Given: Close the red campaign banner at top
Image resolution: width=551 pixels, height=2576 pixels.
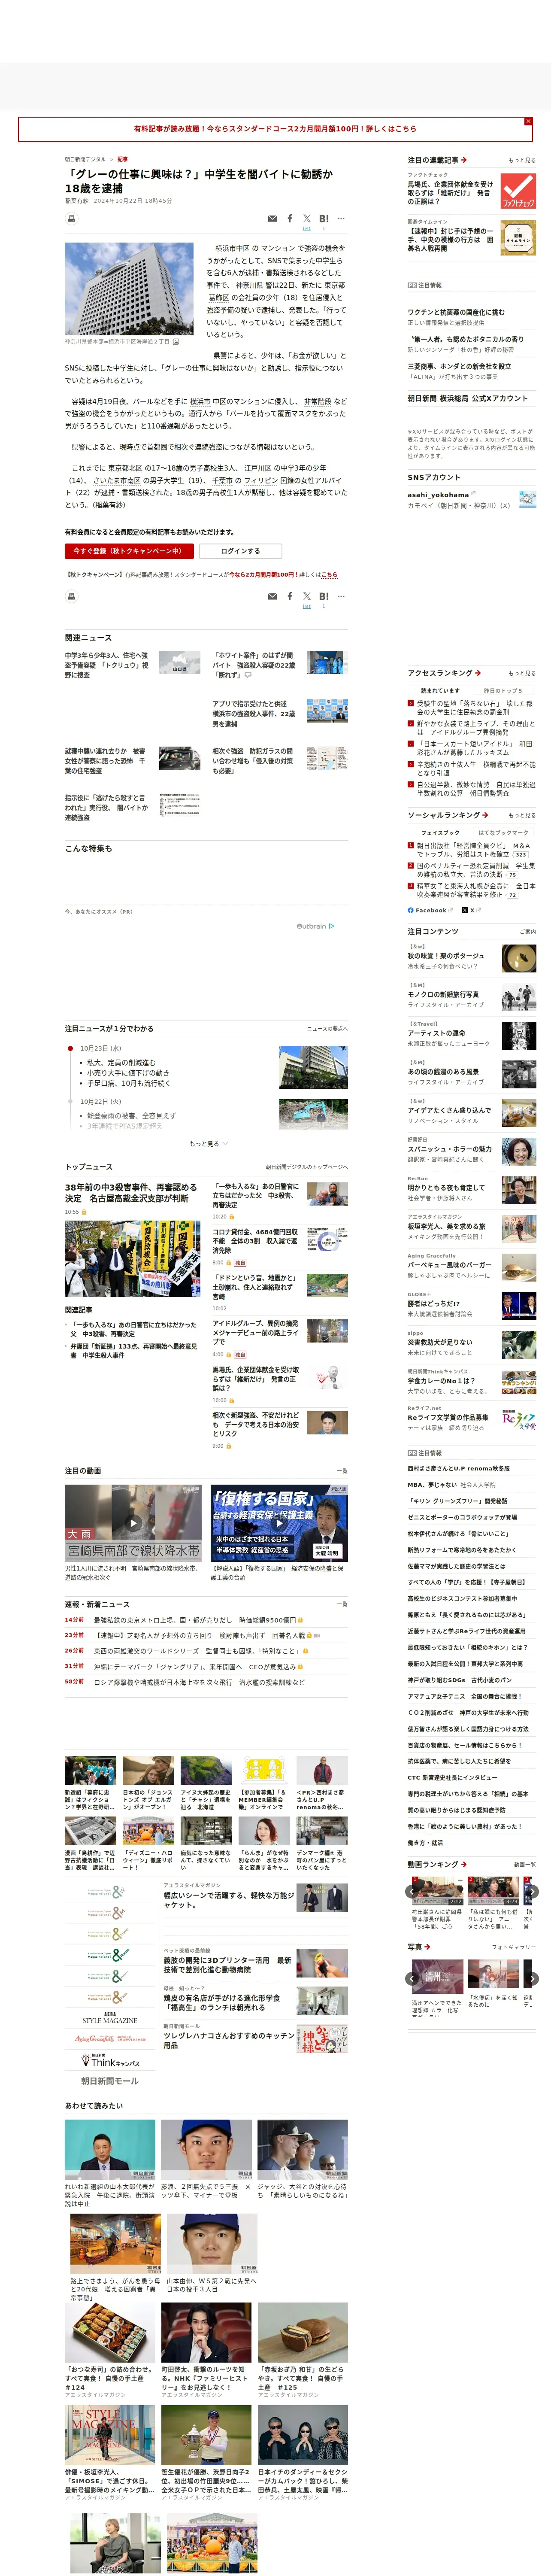Looking at the screenshot, I should point(528,121).
